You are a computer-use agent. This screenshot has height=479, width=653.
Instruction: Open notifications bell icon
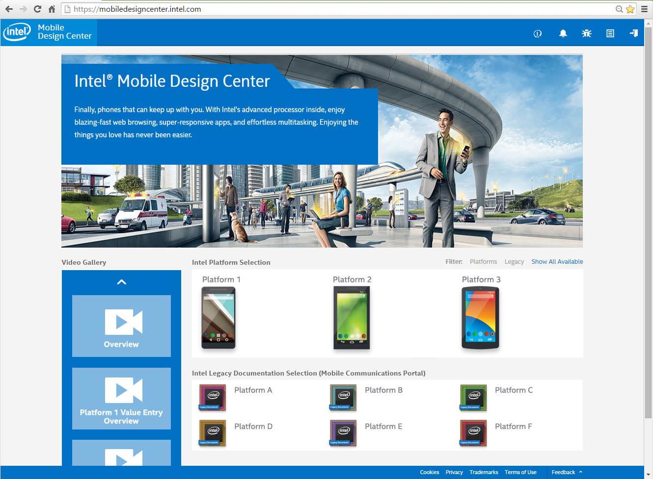point(563,33)
